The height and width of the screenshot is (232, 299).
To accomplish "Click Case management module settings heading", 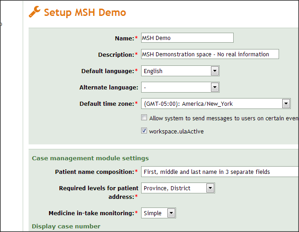I will [90, 158].
